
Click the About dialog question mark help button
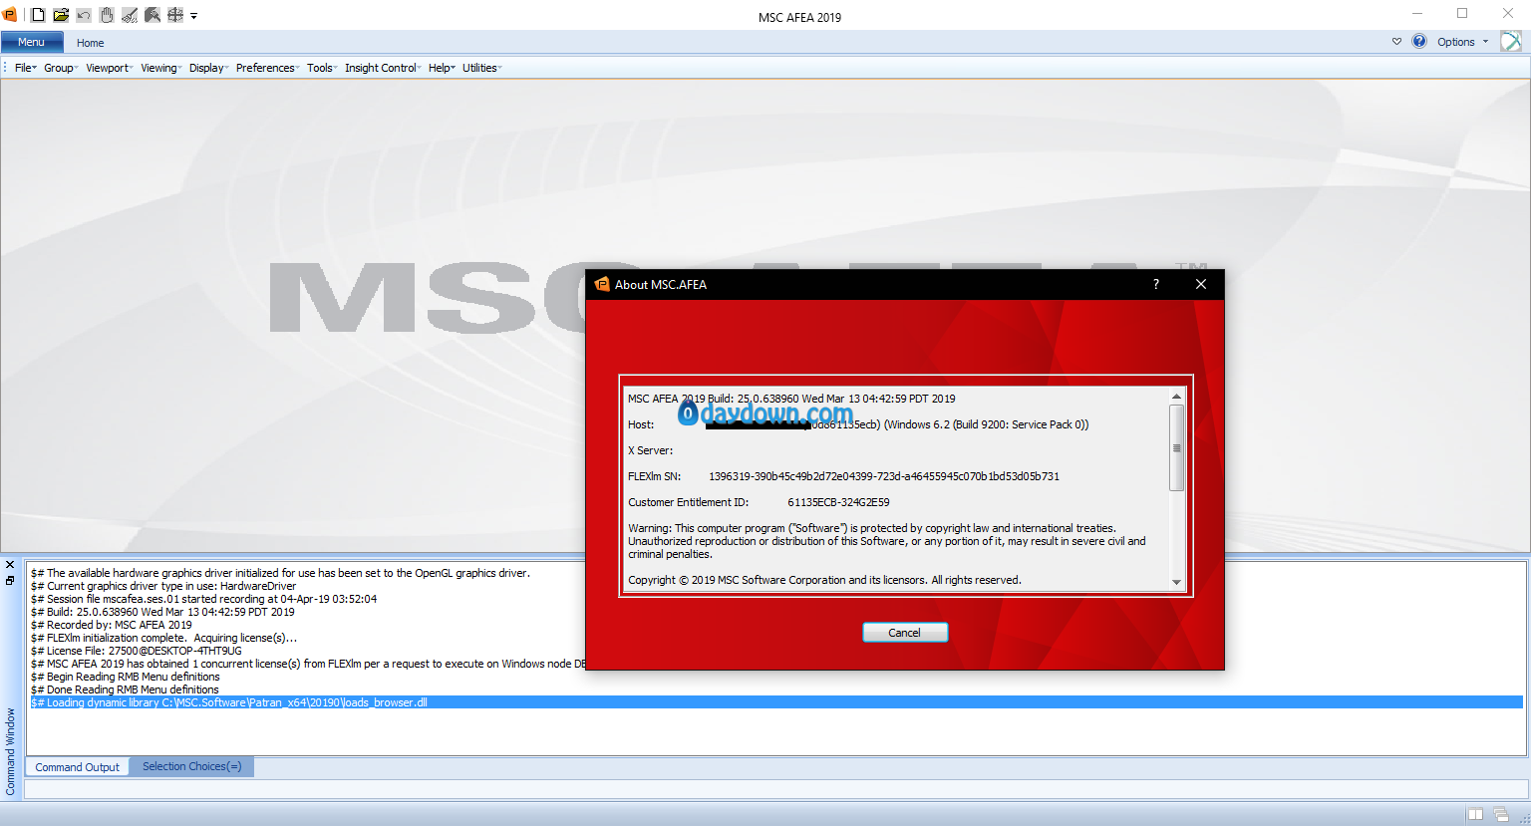1156,284
